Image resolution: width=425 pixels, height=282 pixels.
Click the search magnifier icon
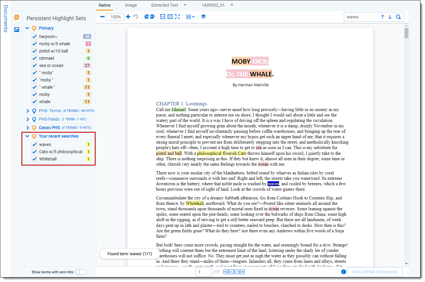pyautogui.click(x=398, y=17)
